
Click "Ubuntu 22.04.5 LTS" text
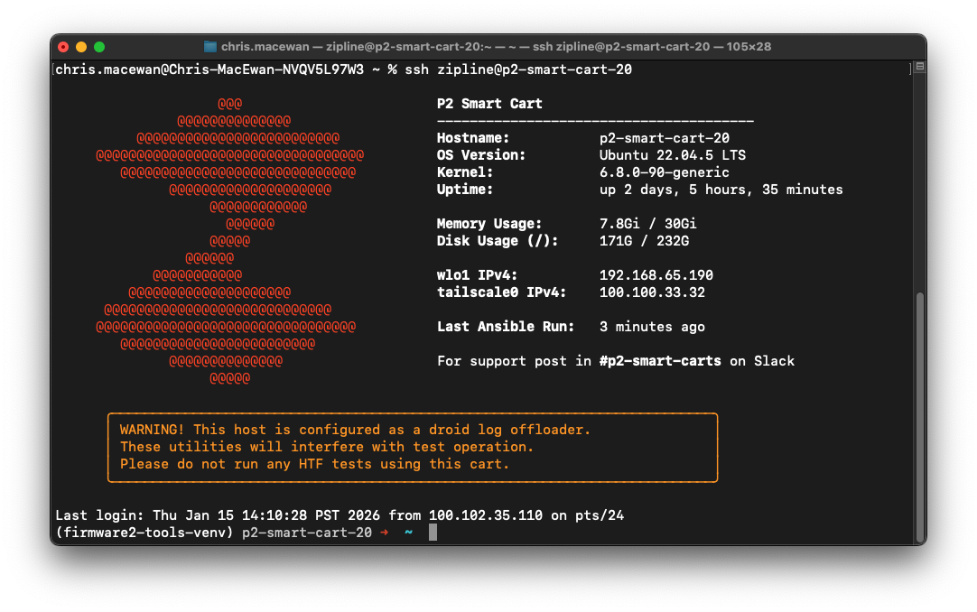point(673,155)
